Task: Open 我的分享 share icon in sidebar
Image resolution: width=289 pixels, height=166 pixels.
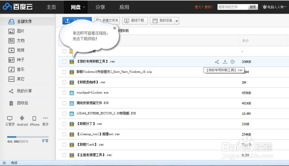Action: pyautogui.click(x=11, y=91)
